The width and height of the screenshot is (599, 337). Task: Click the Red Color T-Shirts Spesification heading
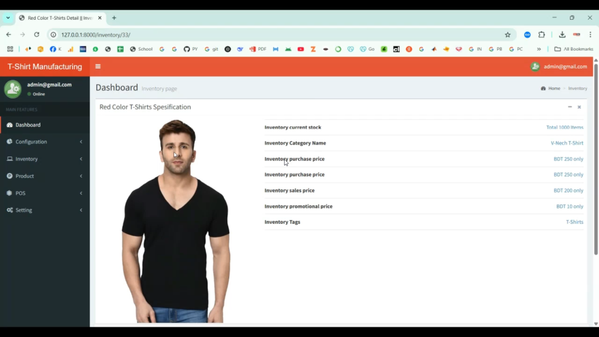[x=145, y=107]
